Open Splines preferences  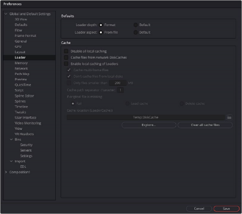pos(20,101)
